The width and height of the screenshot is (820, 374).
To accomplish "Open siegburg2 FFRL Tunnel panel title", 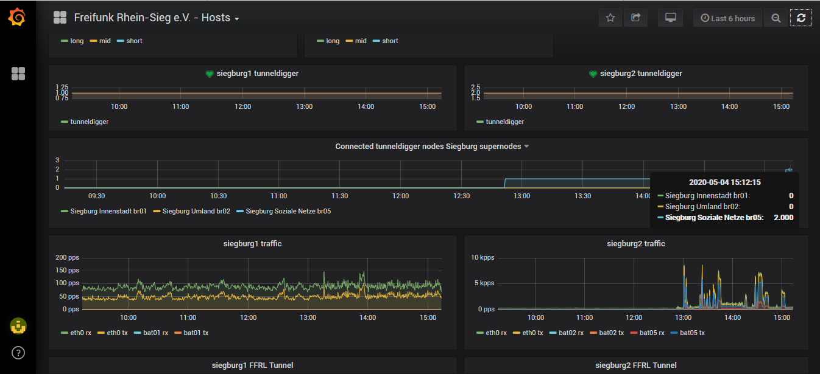I will 636,365.
